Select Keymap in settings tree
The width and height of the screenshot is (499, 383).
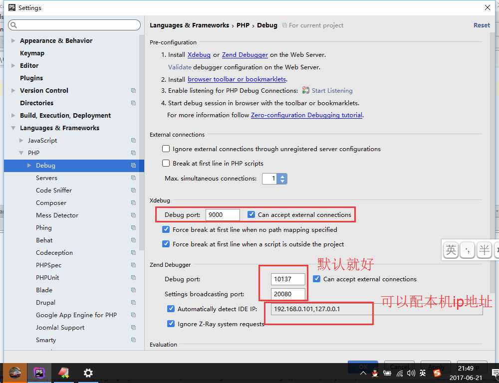(x=32, y=53)
